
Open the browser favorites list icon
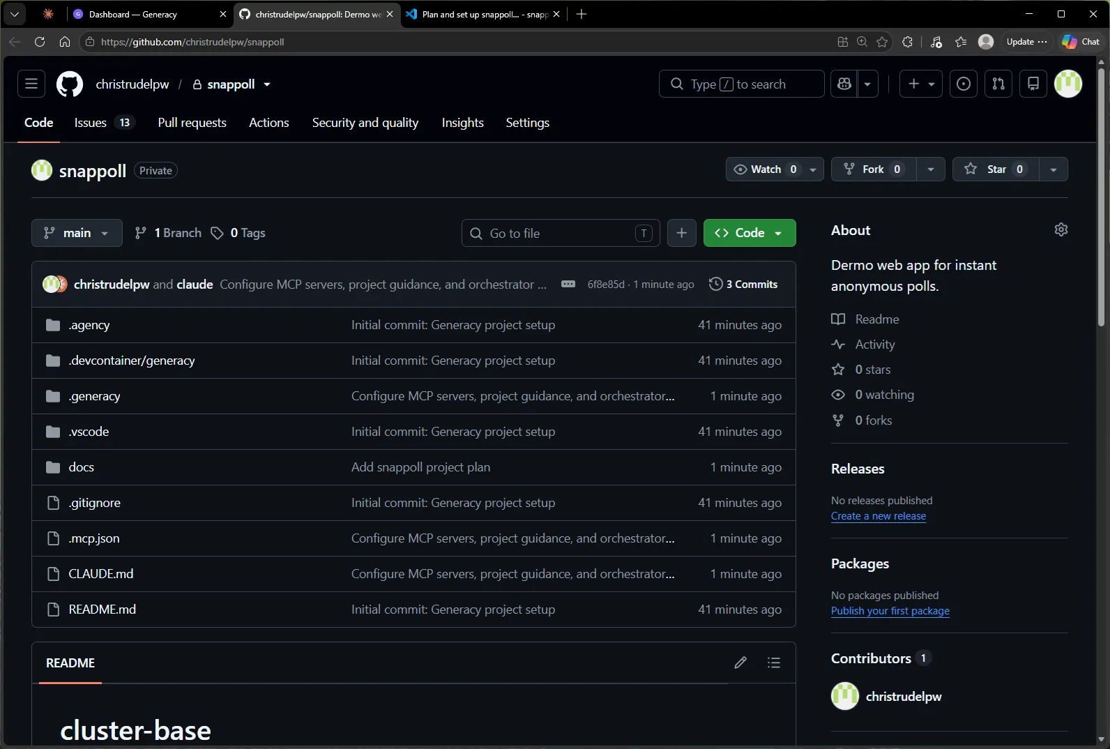(x=961, y=42)
